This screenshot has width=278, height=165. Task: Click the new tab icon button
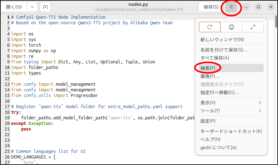point(45,7)
